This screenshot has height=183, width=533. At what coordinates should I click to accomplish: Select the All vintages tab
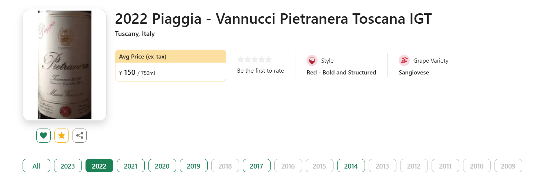pyautogui.click(x=36, y=166)
